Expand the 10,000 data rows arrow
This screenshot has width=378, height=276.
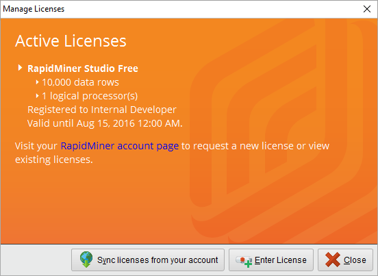[x=38, y=82]
